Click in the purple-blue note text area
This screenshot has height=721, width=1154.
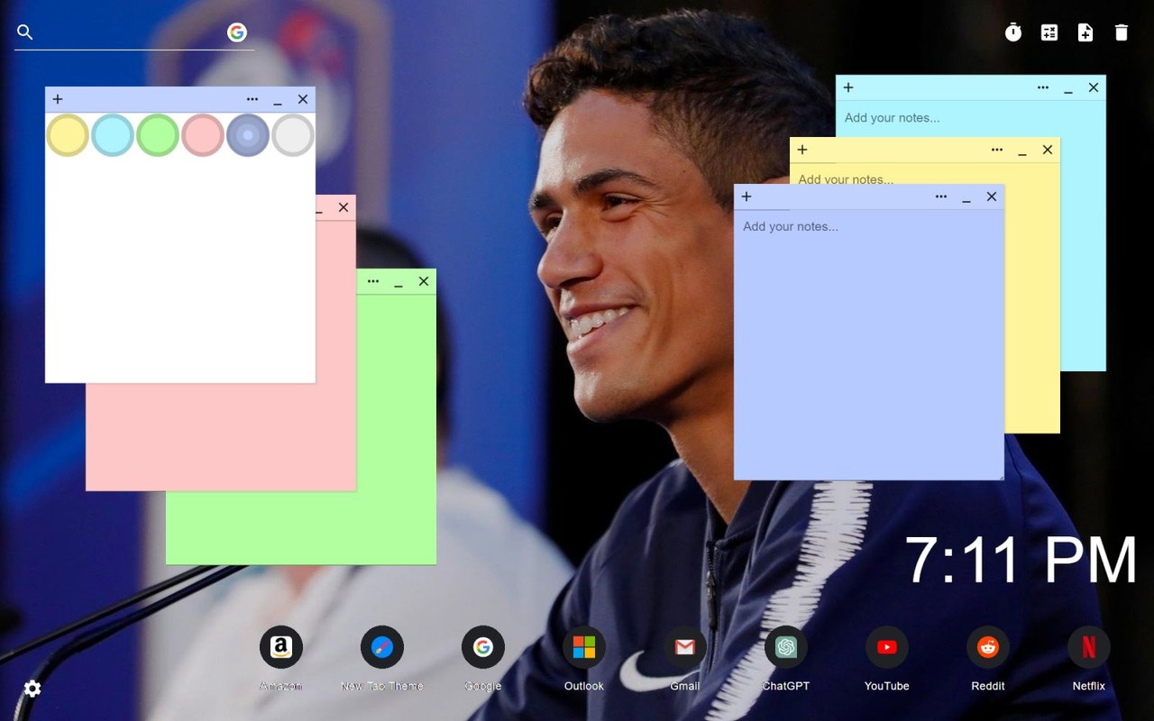pos(869,344)
